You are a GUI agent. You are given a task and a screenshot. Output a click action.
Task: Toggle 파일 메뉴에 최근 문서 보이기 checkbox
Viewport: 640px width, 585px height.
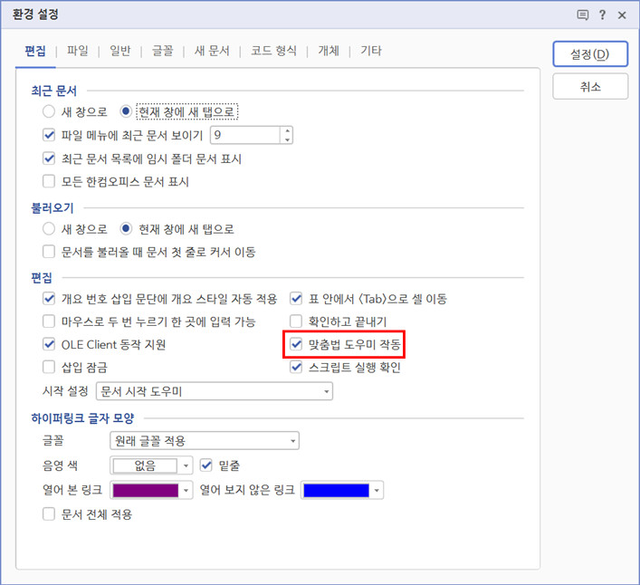49,135
